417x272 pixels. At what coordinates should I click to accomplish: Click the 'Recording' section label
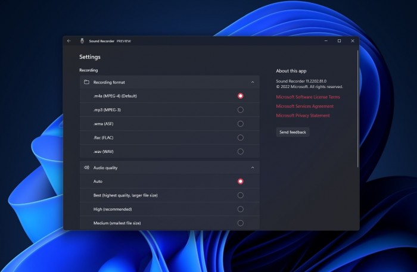pos(89,70)
